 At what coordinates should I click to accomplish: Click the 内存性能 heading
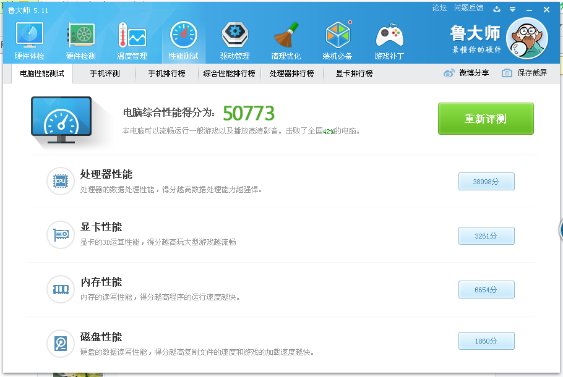101,282
